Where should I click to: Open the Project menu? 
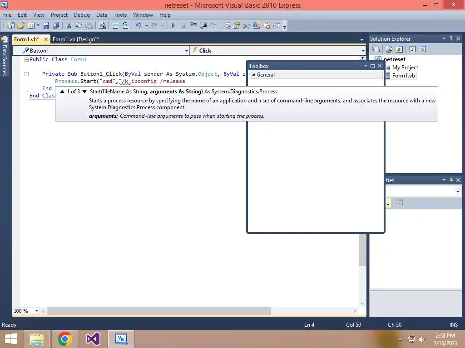pyautogui.click(x=59, y=15)
